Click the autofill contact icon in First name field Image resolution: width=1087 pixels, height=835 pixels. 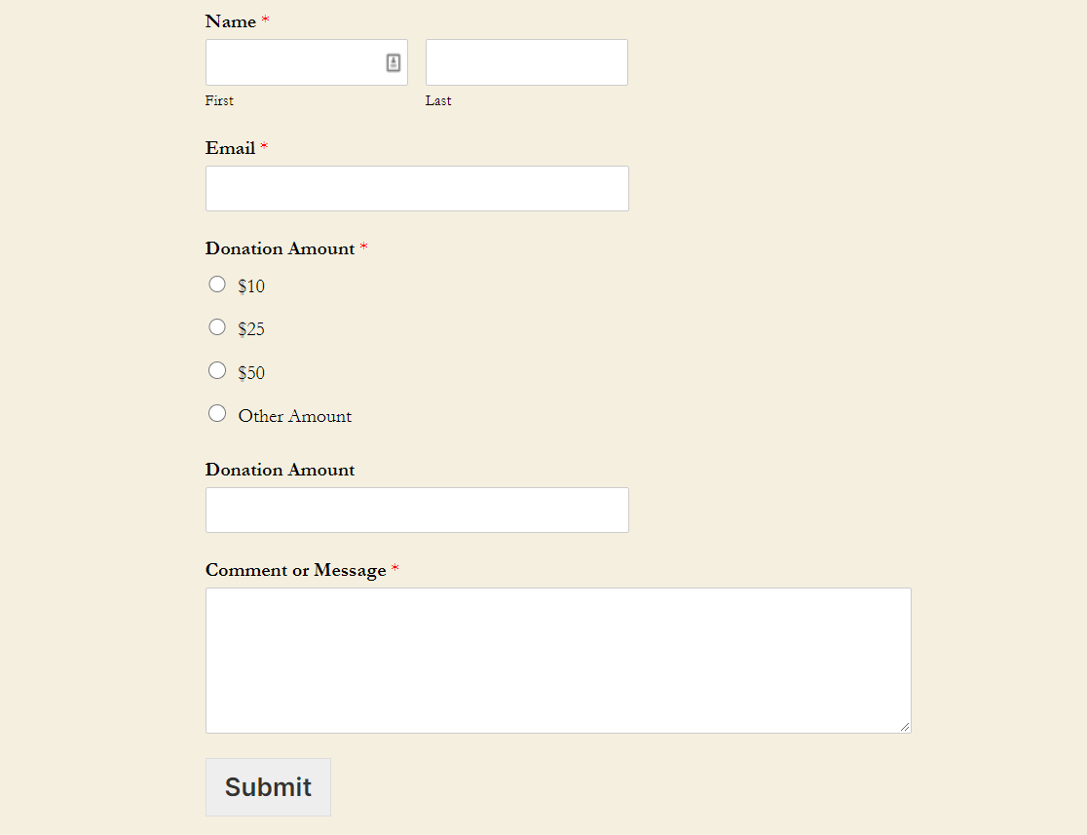394,62
